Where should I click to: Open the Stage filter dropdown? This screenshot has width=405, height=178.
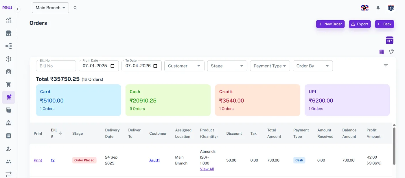coord(227,66)
